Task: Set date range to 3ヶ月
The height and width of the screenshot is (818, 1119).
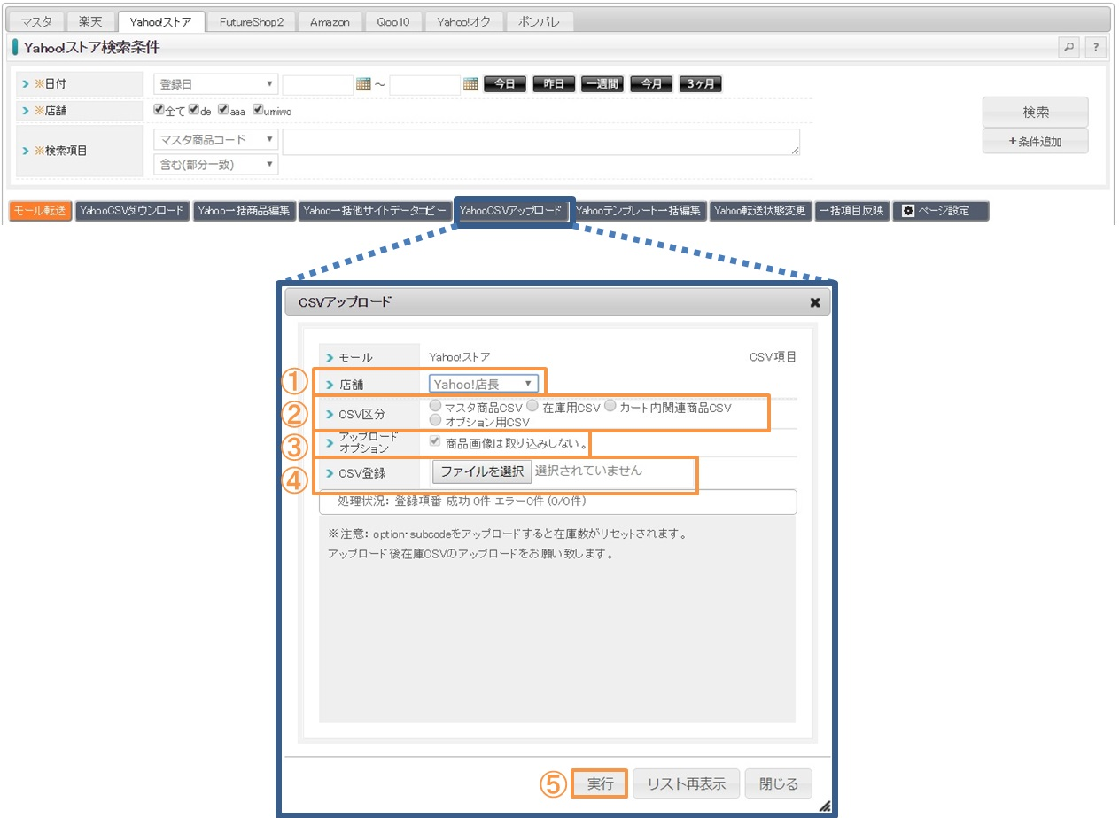Action: pos(701,84)
